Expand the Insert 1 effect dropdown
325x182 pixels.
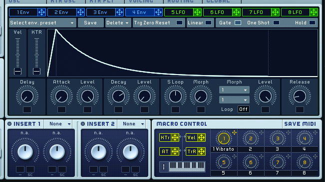pyautogui.click(x=60, y=124)
